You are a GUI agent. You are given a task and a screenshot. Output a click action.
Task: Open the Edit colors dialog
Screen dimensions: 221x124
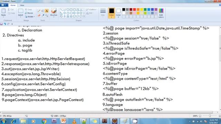pos(161,13)
